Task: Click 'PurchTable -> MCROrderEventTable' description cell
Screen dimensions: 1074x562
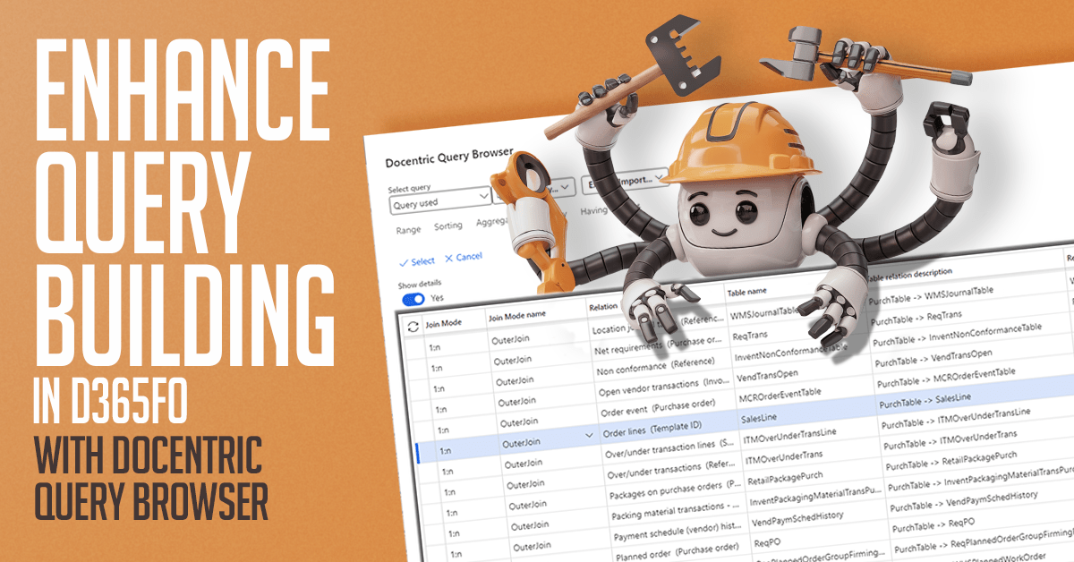Action: click(946, 378)
